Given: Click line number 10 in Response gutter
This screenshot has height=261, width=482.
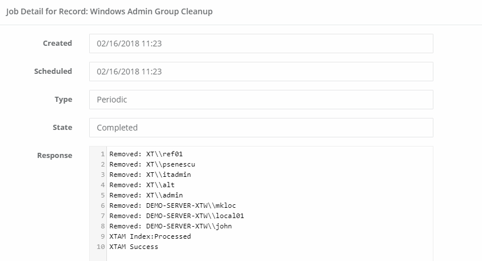Looking at the screenshot, I should coord(101,247).
